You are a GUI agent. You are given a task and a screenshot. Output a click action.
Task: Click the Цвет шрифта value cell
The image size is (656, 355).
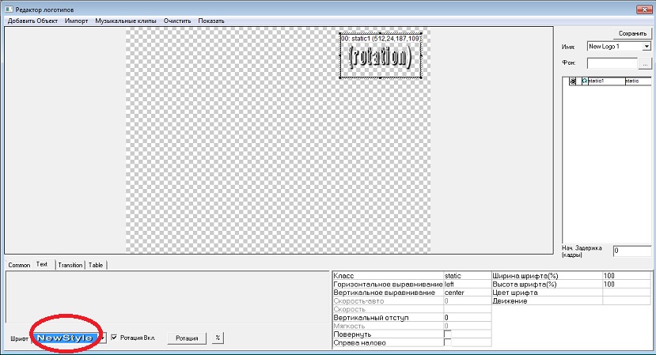(628, 292)
